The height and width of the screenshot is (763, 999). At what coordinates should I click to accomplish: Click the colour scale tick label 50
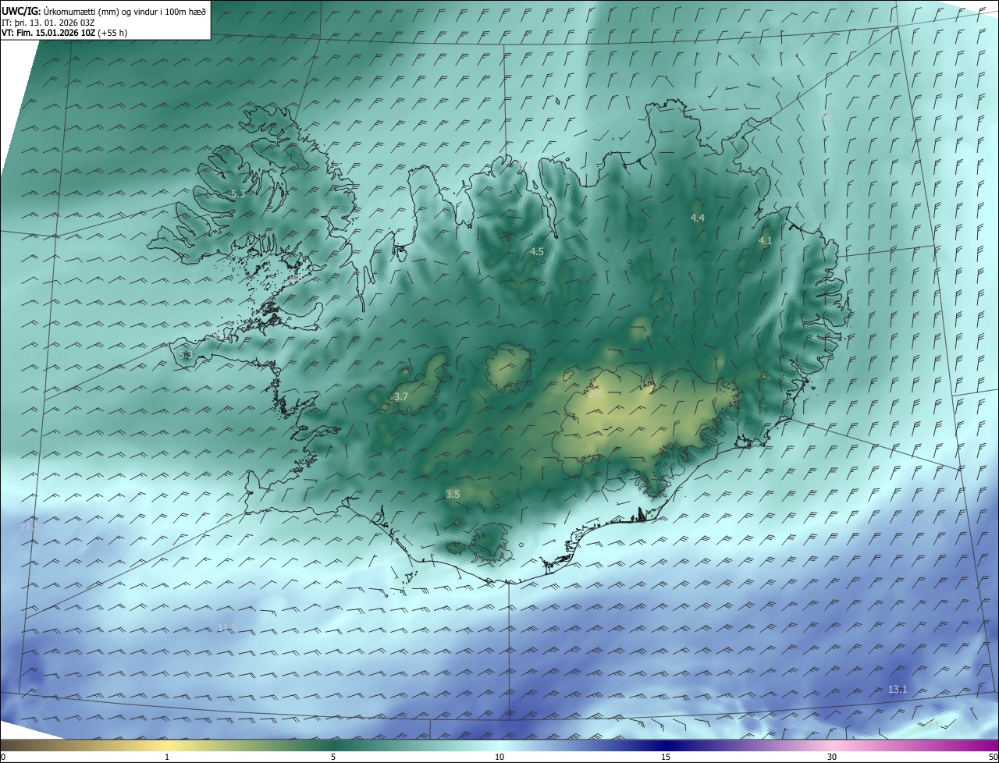[993, 757]
